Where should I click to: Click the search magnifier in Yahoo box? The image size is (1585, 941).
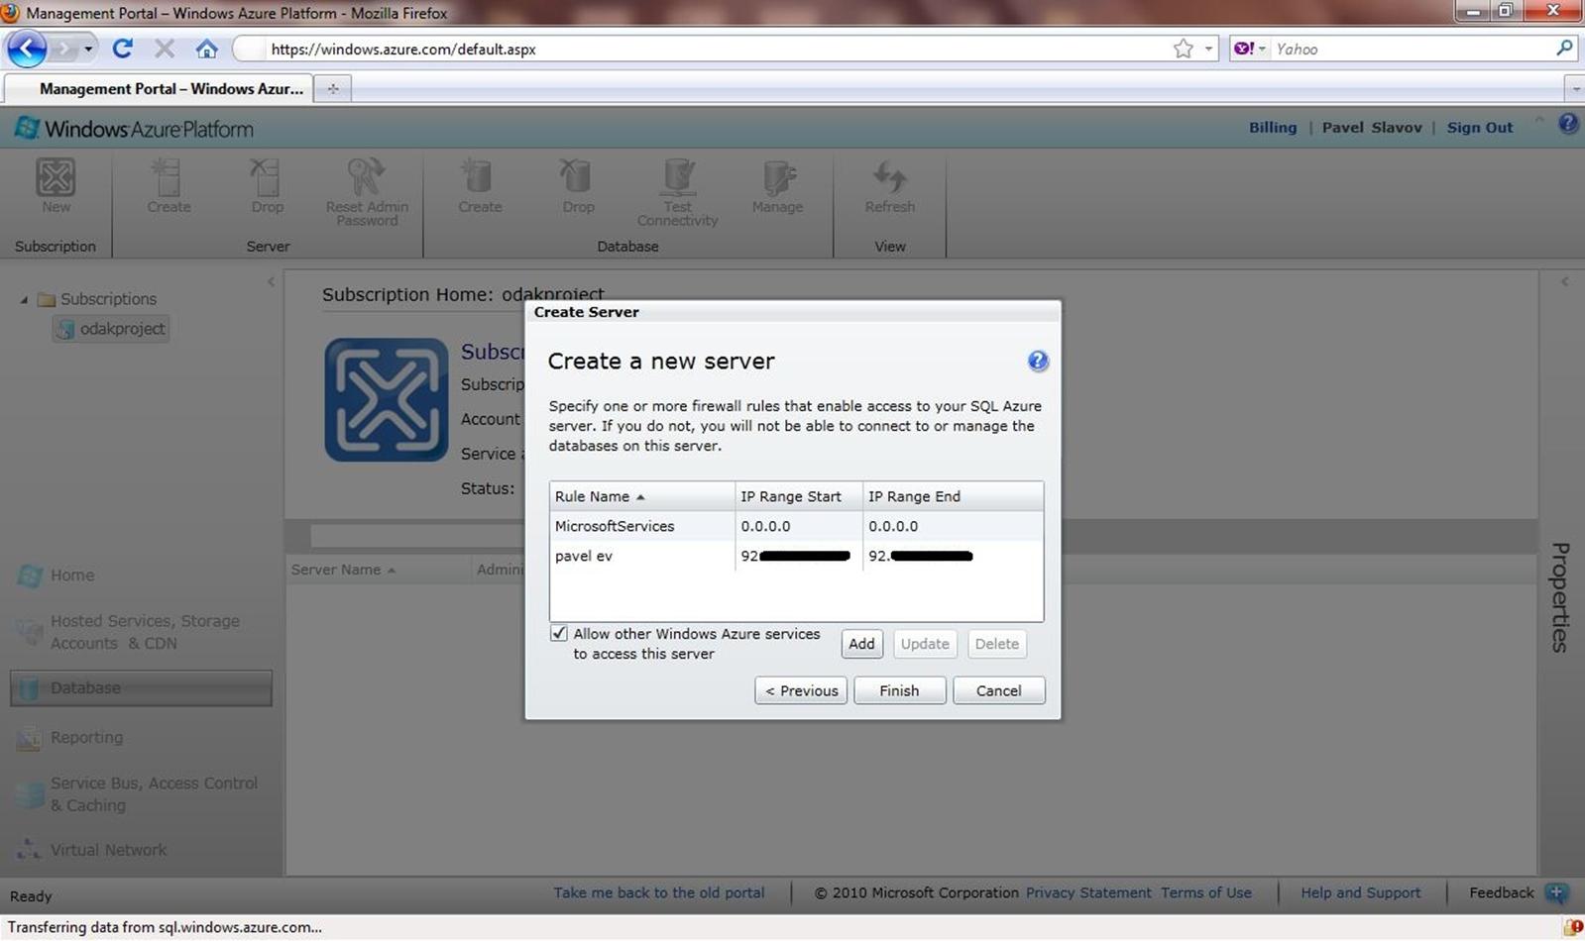click(1564, 48)
